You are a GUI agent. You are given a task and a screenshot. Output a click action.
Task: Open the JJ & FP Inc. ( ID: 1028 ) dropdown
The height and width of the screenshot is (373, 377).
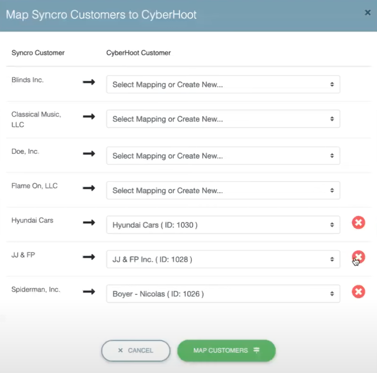coord(223,259)
